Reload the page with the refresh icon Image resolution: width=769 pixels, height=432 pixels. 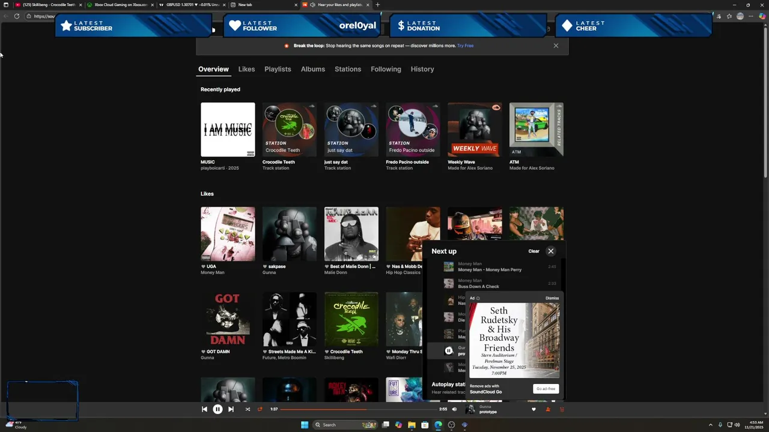click(x=17, y=16)
